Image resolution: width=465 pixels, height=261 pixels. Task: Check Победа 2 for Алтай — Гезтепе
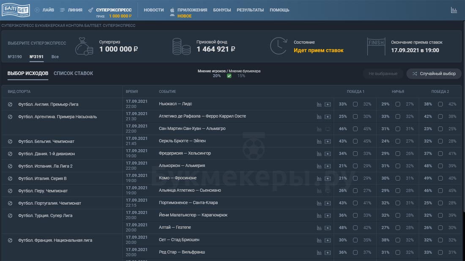pyautogui.click(x=440, y=228)
